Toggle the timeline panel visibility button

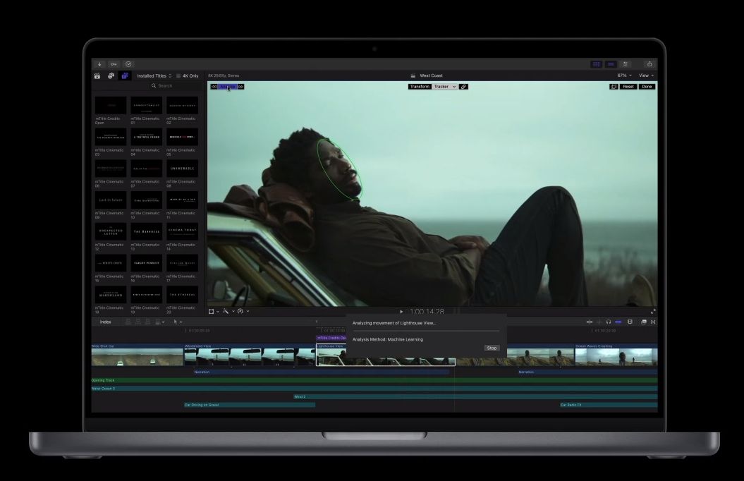611,64
